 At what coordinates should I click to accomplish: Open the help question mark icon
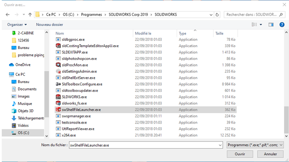click(x=282, y=25)
